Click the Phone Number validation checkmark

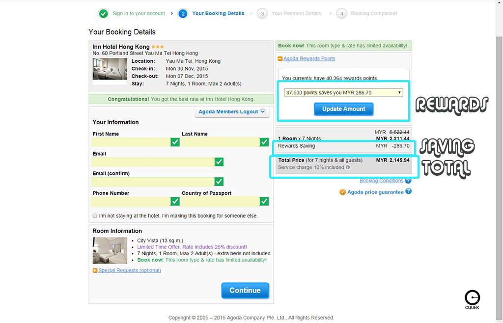(175, 201)
